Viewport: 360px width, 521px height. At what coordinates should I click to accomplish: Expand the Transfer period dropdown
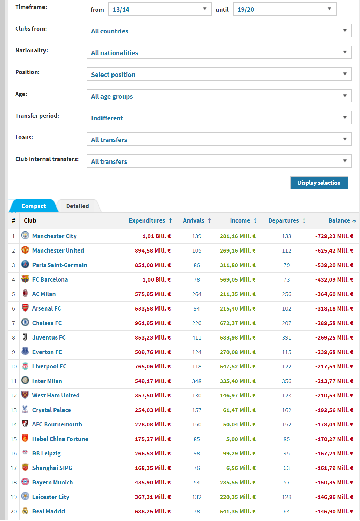tap(219, 118)
